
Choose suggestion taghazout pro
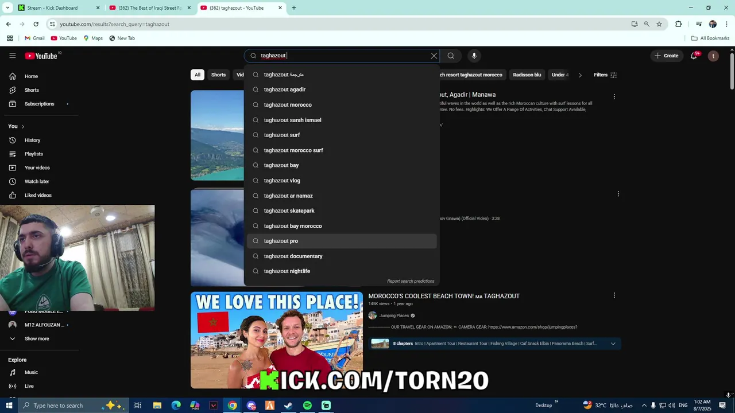(342, 241)
